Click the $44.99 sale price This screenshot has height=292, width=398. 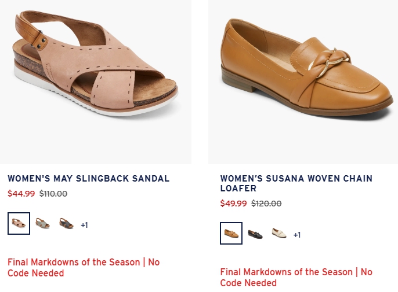pyautogui.click(x=21, y=194)
